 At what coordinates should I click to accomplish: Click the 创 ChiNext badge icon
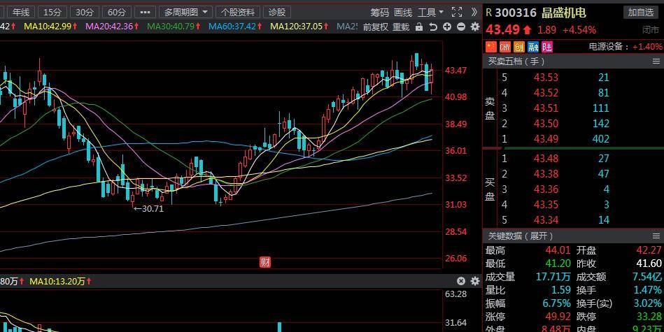coord(518,47)
